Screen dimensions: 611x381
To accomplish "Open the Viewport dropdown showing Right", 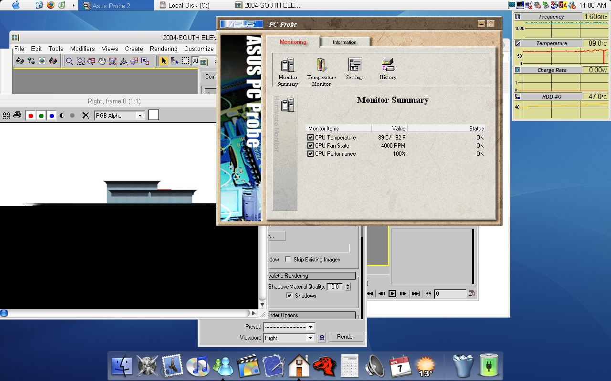I will 289,338.
